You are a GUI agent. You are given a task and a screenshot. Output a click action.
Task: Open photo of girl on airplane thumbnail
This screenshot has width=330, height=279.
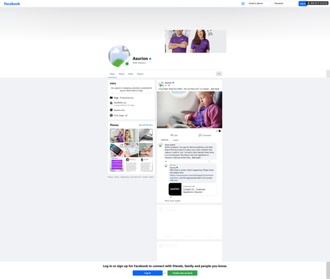[x=117, y=136]
